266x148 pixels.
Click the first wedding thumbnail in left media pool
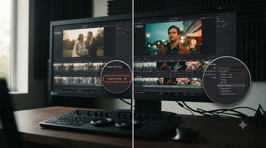[x=58, y=67]
